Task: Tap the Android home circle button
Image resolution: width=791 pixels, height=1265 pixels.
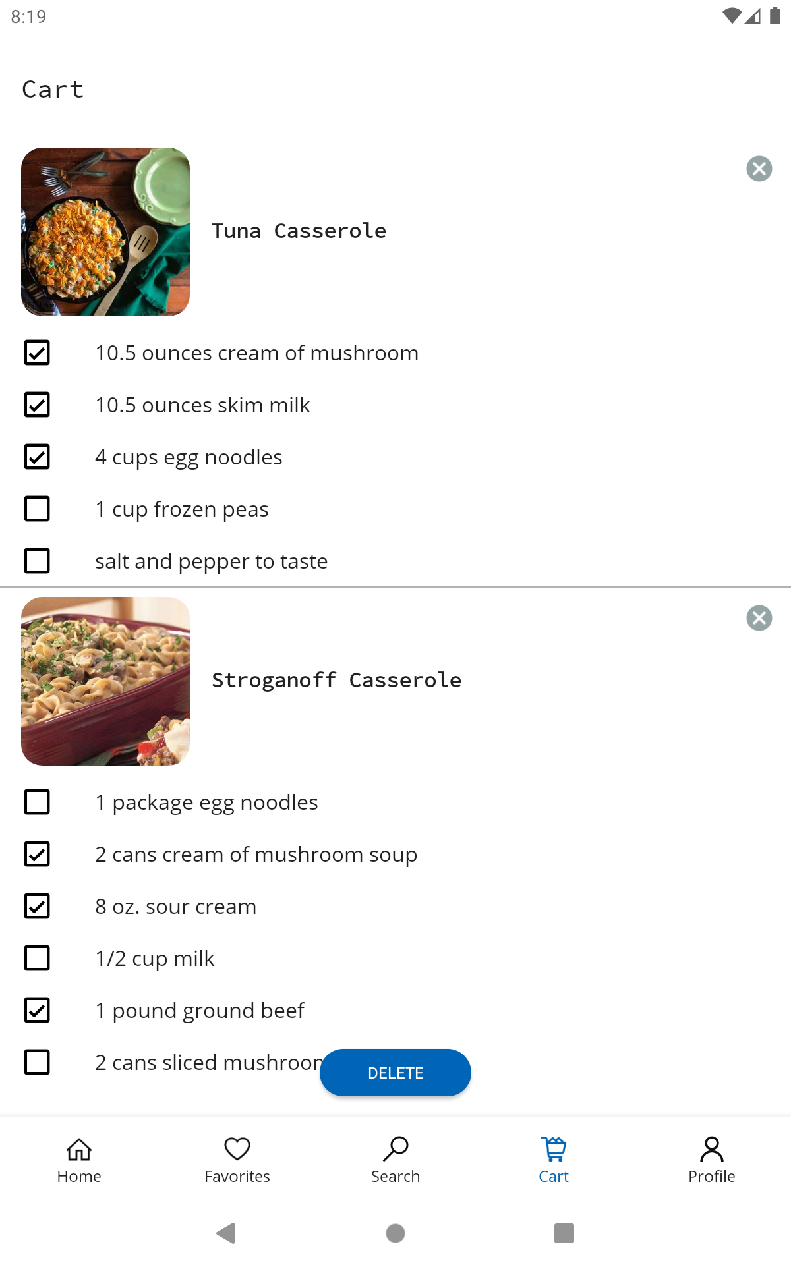Action: click(395, 1233)
